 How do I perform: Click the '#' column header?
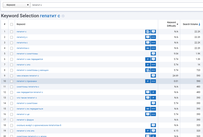click(5, 24)
